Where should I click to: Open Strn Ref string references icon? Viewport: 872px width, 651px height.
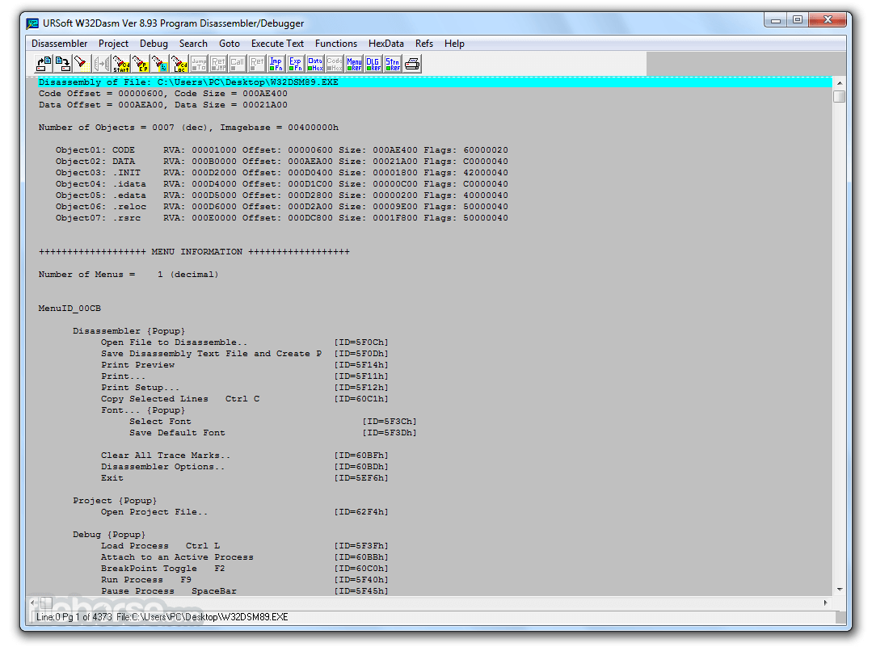[393, 64]
